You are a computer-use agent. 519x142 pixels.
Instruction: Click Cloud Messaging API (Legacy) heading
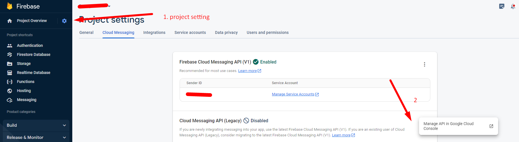tap(210, 121)
